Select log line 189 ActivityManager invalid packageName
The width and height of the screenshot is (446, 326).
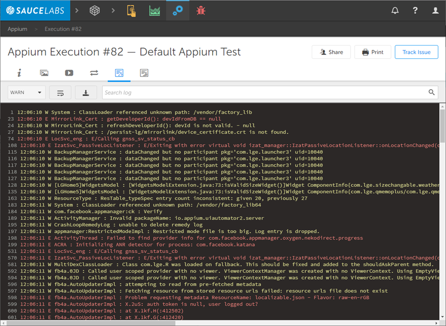click(x=136, y=218)
